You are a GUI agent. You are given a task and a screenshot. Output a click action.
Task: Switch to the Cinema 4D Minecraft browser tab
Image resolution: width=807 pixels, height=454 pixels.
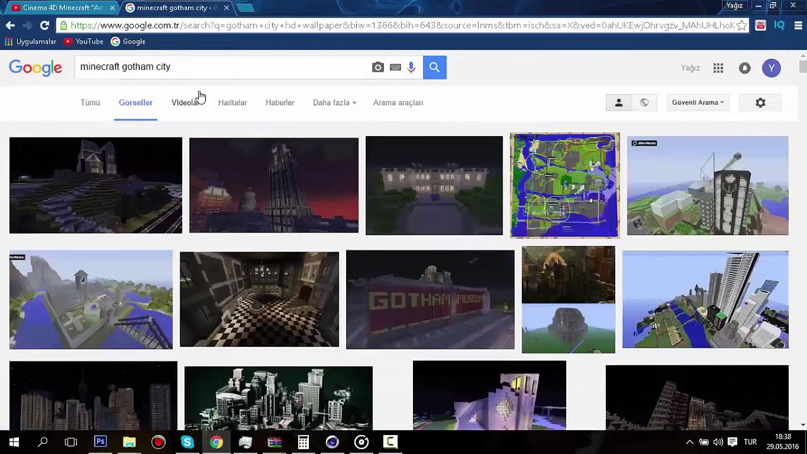62,8
